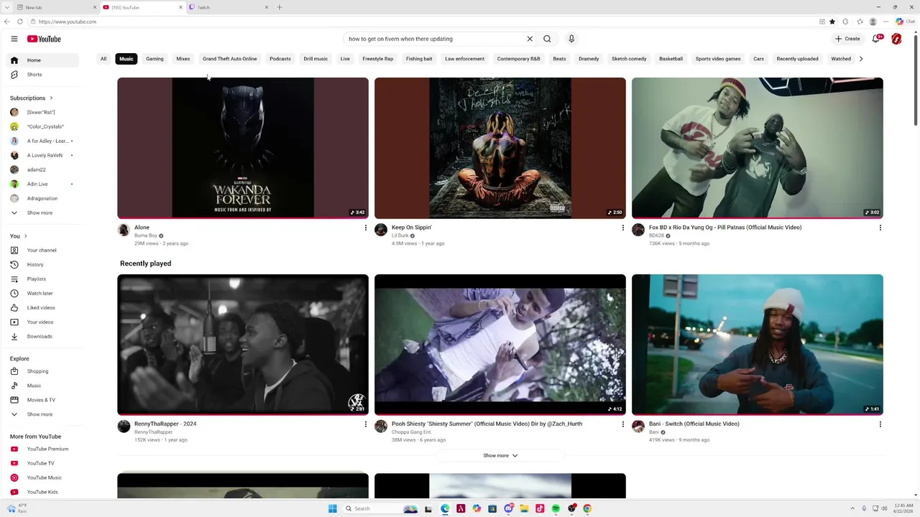The height and width of the screenshot is (517, 920).
Task: Select the Contemporary R&B chip
Action: [518, 59]
